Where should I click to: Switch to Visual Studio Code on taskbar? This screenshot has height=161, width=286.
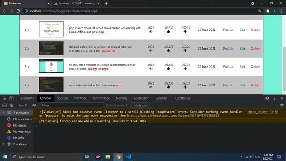tap(129, 157)
